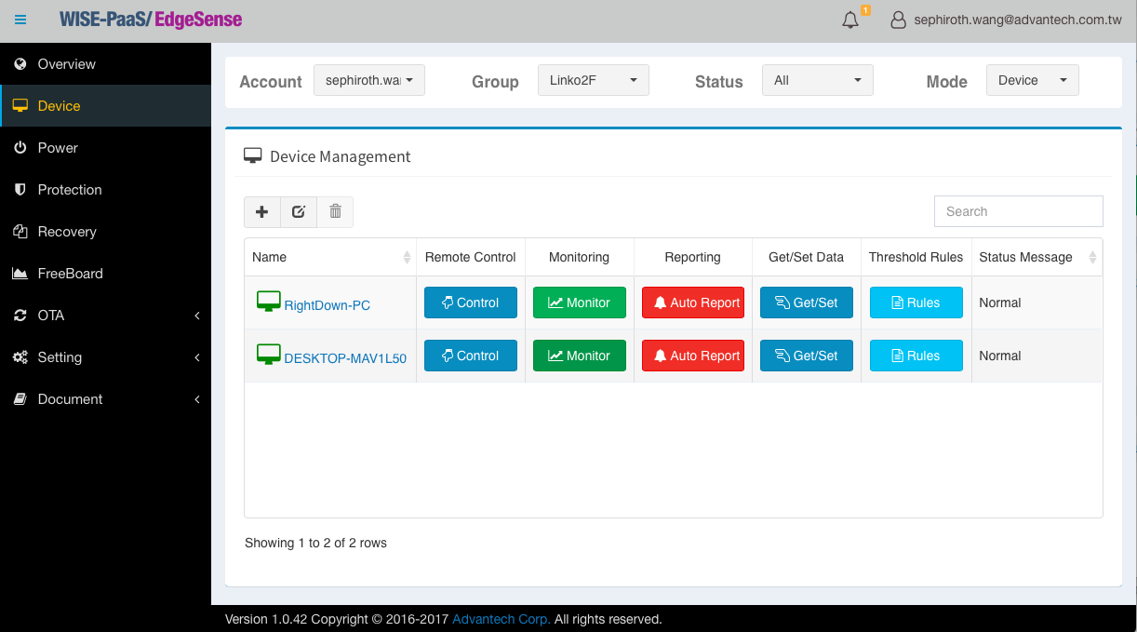Click the Power icon in sidebar
Screen dimensions: 1137x632
[x=20, y=148]
